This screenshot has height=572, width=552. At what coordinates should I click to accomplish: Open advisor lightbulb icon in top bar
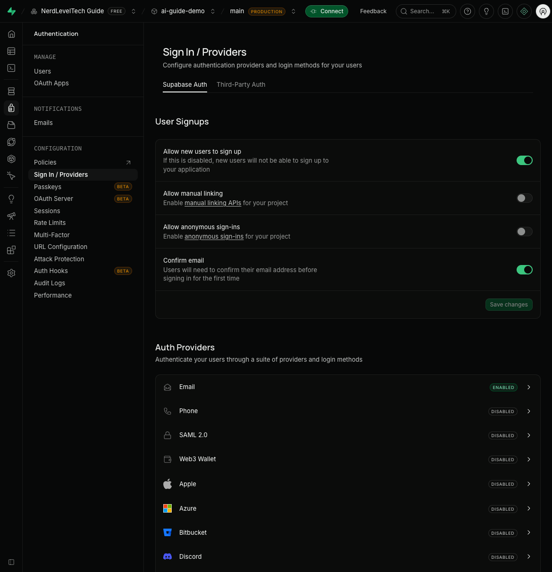coord(486,11)
